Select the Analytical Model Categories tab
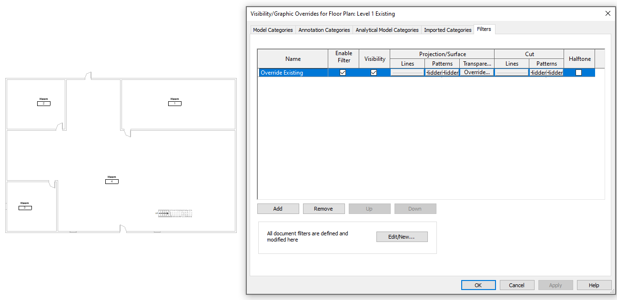This screenshot has height=300, width=617. point(387,30)
